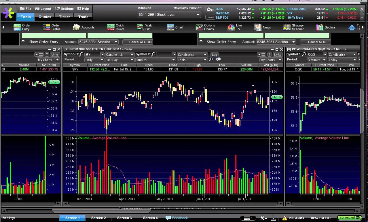Viewport: 368px width, 222px height.
Task: Switch to Screen 2
Action: [x=98, y=218]
